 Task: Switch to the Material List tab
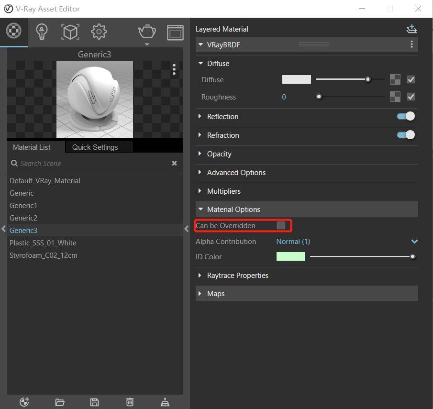pos(32,147)
